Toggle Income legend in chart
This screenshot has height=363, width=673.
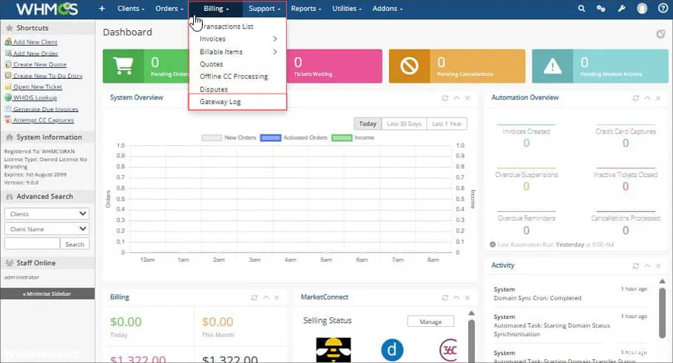[353, 137]
